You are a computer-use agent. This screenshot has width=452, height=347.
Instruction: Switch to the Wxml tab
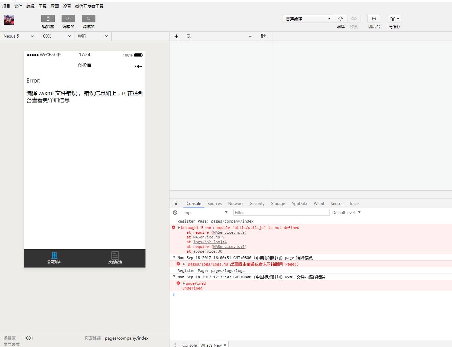(x=319, y=204)
